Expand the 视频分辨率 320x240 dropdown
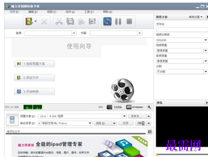Image resolution: width=208 pixels, height=157 pixels. pos(206,40)
